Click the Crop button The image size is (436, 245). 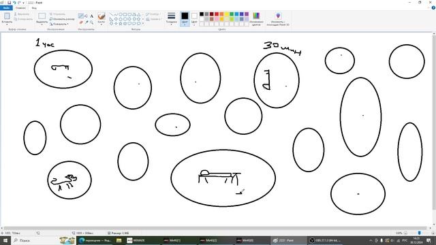(57, 14)
